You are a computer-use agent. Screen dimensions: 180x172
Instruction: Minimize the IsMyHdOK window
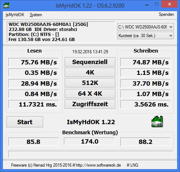(x=147, y=5)
